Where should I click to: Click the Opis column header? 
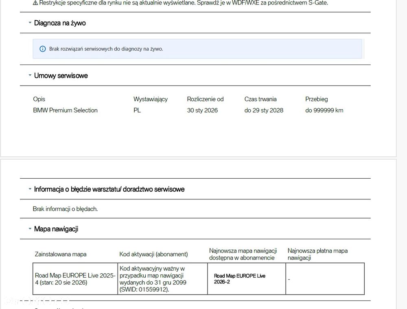point(39,99)
